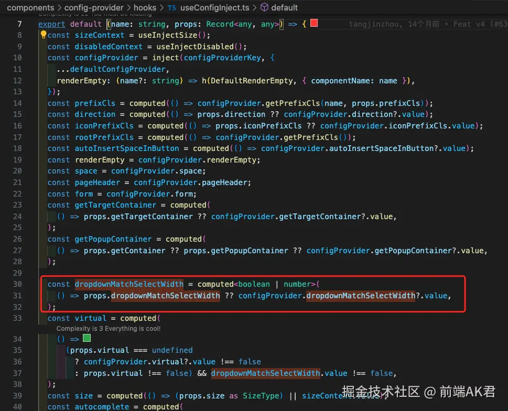Click the disabledContext variable on line 9
This screenshot has width=508, height=411.
point(109,47)
